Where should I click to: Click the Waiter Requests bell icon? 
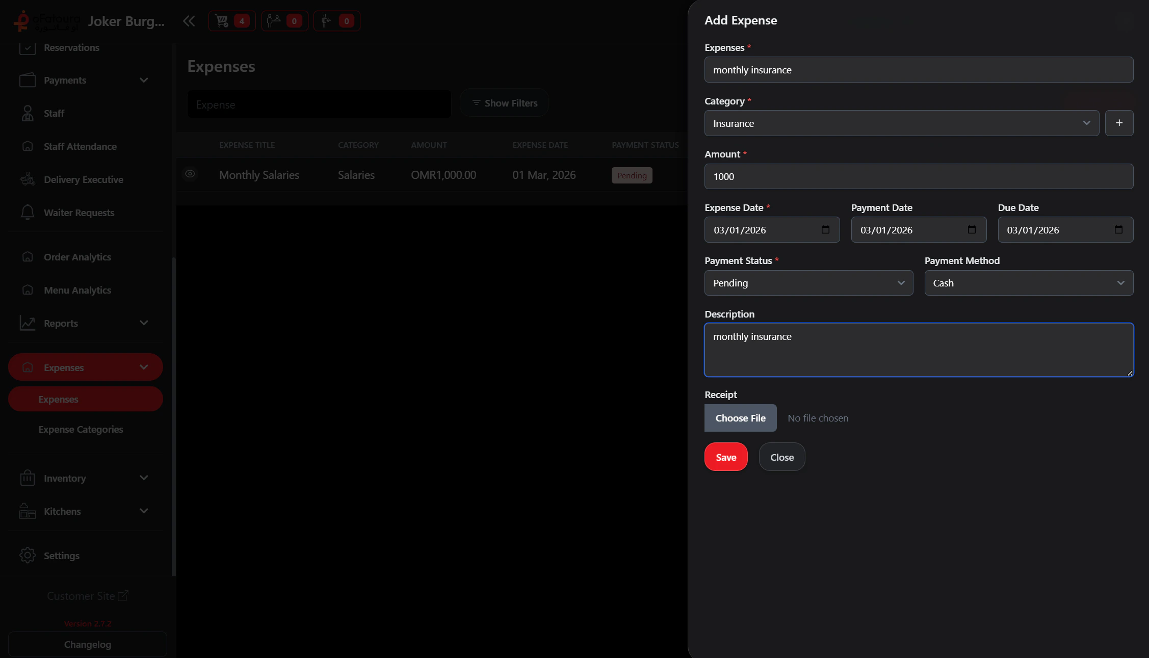[x=28, y=212]
